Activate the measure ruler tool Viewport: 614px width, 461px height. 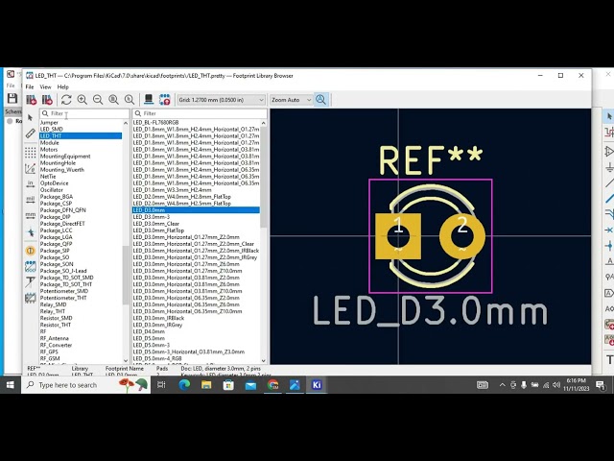point(30,133)
